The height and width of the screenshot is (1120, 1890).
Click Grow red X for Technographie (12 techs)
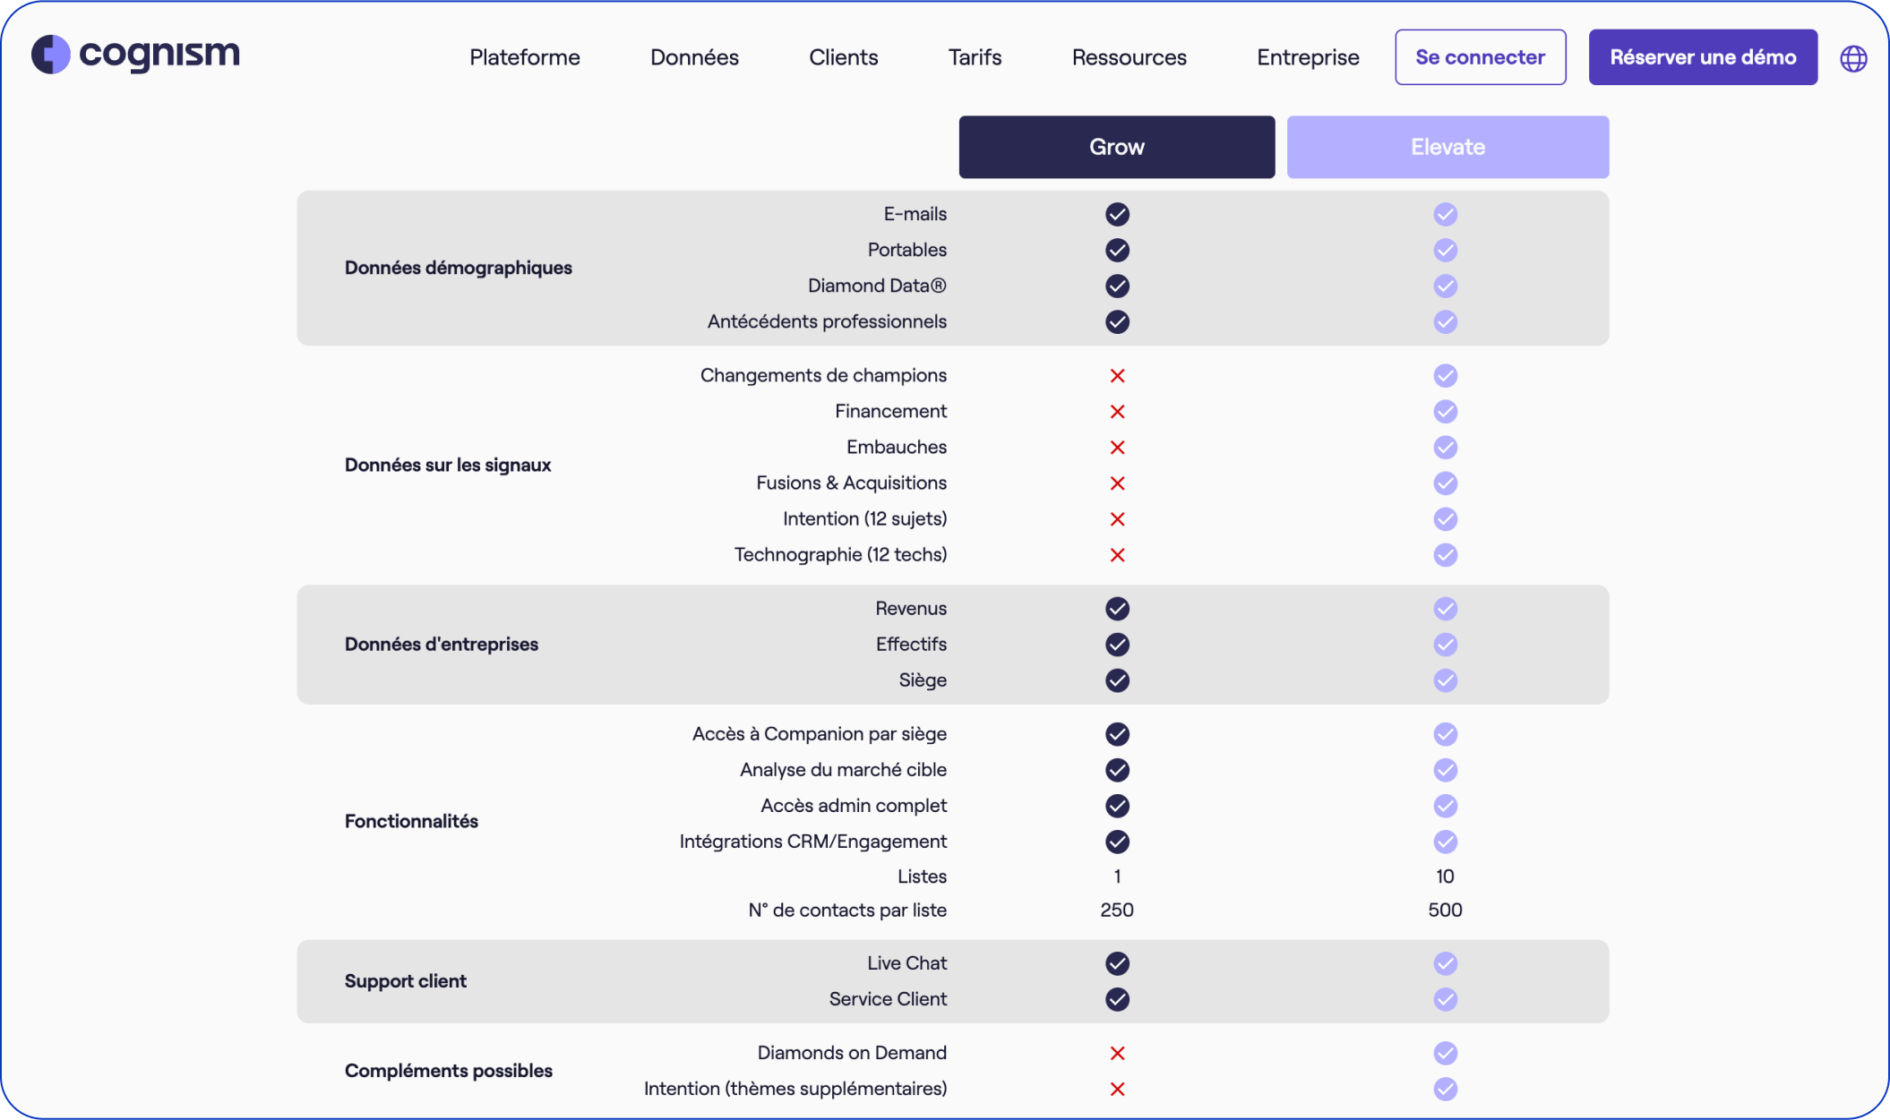tap(1117, 555)
